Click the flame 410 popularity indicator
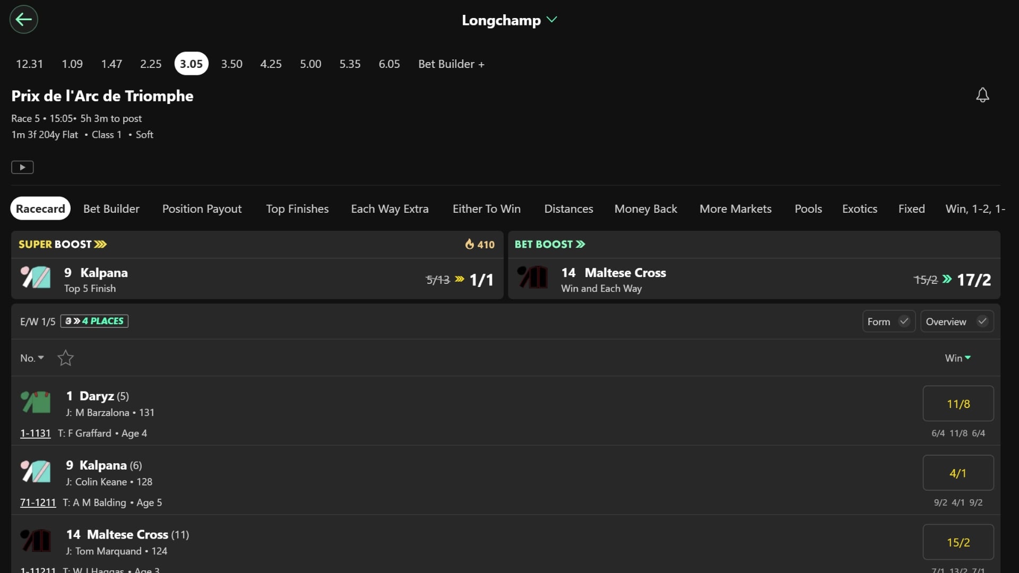This screenshot has height=573, width=1019. click(x=480, y=245)
